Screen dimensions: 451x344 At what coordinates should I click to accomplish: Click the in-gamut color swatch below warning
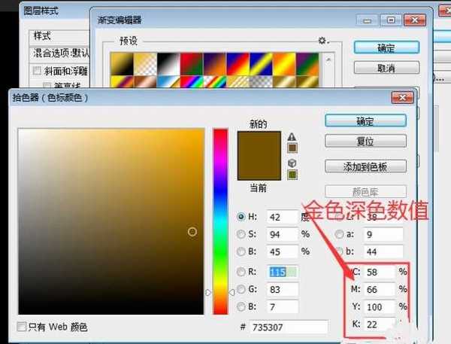click(292, 148)
